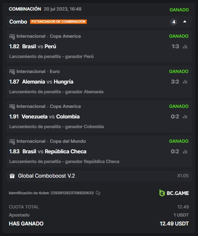The width and height of the screenshot is (198, 236).
Task: Click the league icon beside Copa del Mundo
Action: tap(12, 142)
